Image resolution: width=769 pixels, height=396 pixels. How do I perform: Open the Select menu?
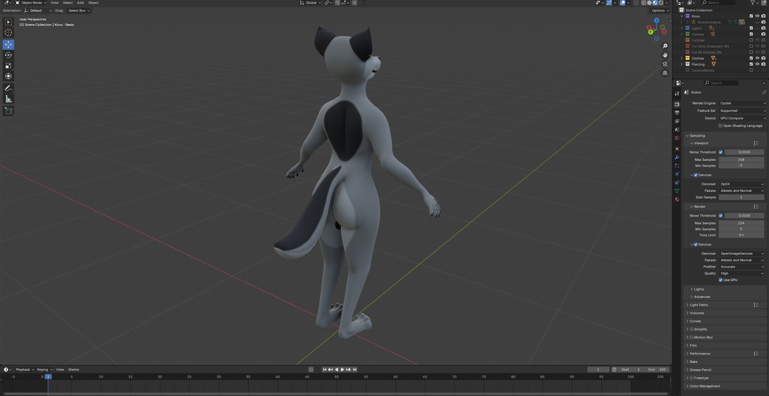click(x=68, y=3)
